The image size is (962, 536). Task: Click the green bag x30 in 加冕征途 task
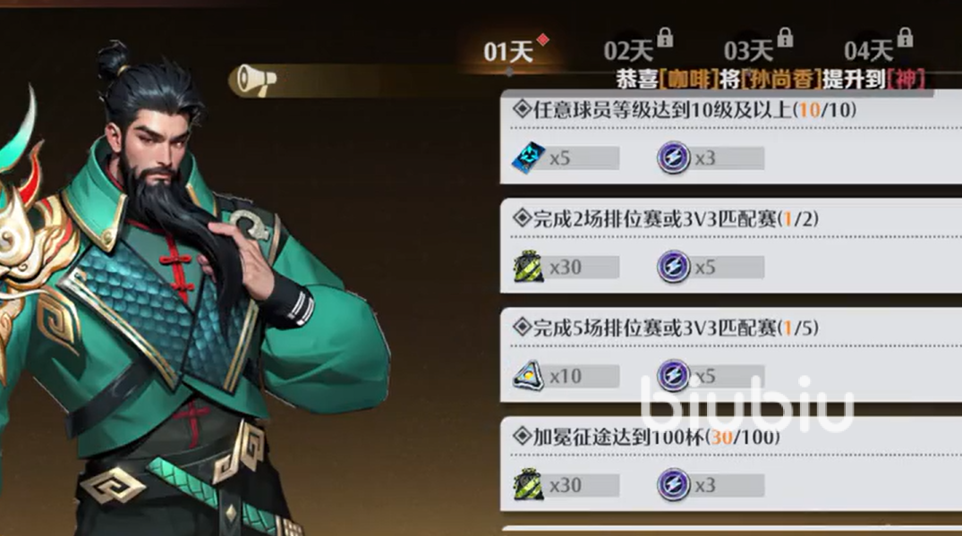pos(529,485)
